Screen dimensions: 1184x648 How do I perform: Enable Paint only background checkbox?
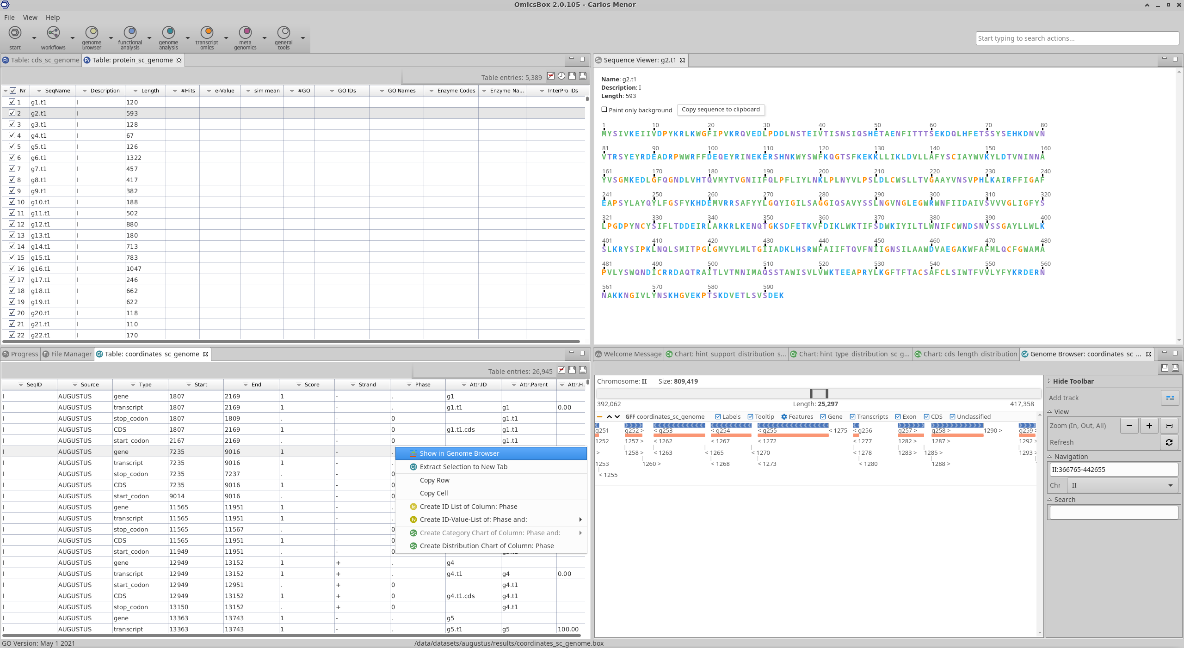pos(604,110)
